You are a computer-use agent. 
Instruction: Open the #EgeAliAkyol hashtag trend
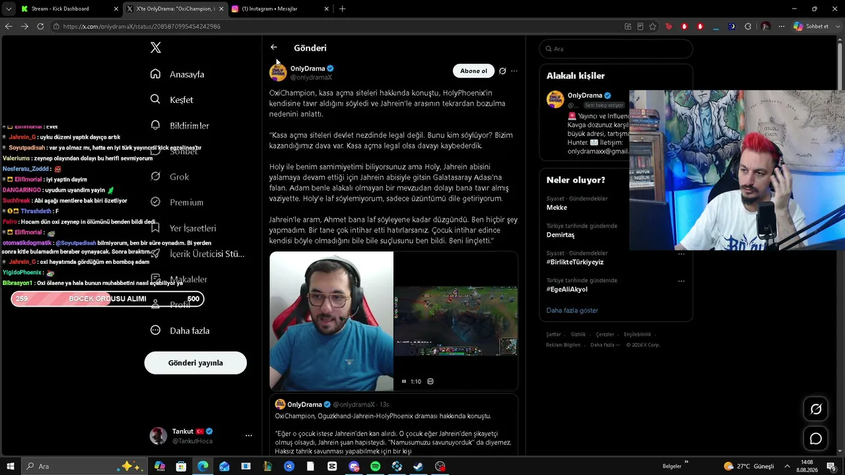coord(567,289)
